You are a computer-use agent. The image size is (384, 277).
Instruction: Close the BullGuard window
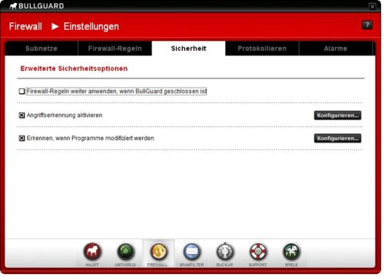point(372,6)
